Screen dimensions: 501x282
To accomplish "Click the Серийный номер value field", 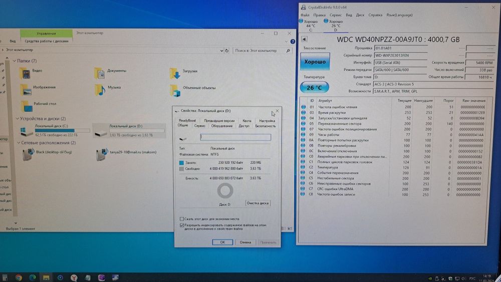I will (401, 56).
